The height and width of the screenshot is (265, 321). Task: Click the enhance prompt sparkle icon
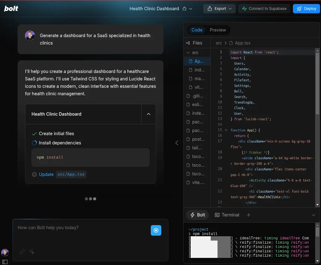(x=32, y=252)
